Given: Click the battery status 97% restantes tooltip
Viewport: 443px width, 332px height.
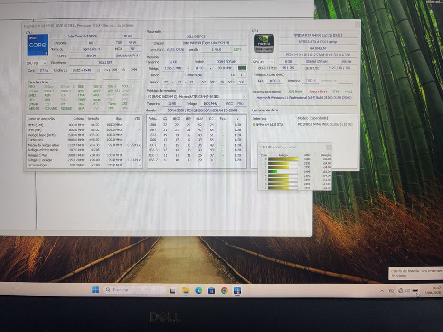Looking at the screenshot, I should 415,273.
